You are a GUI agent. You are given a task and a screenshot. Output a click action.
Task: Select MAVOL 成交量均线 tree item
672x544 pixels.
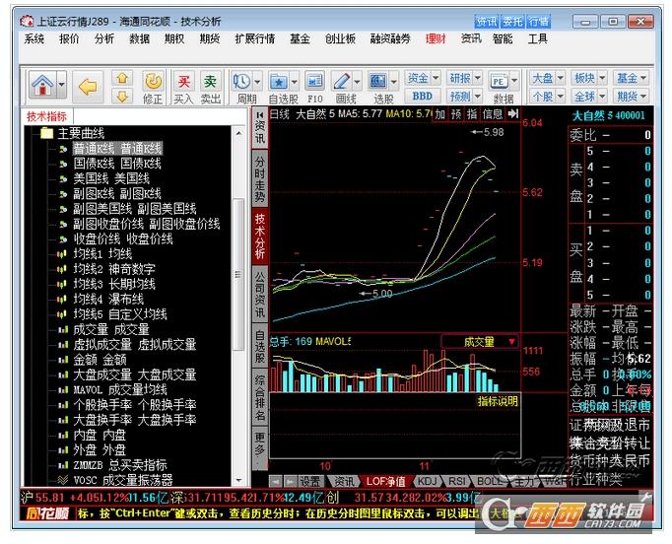coord(120,389)
